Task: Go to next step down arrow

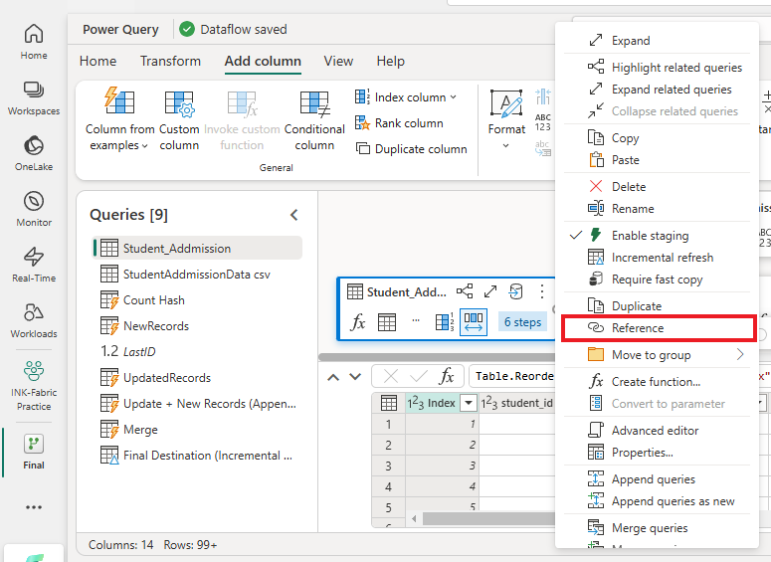Action: [355, 377]
